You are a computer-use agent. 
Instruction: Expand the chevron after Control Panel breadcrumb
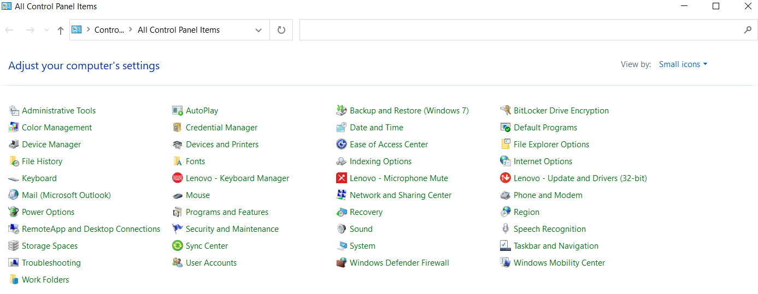(131, 29)
